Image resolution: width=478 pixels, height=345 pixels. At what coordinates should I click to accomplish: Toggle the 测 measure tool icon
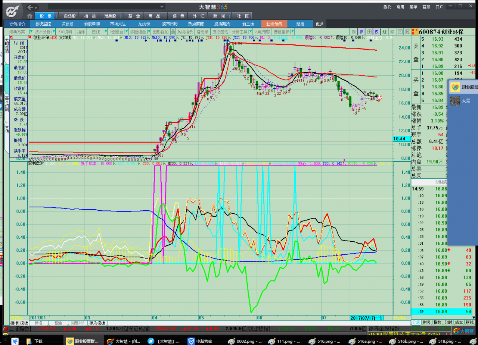click(354, 32)
